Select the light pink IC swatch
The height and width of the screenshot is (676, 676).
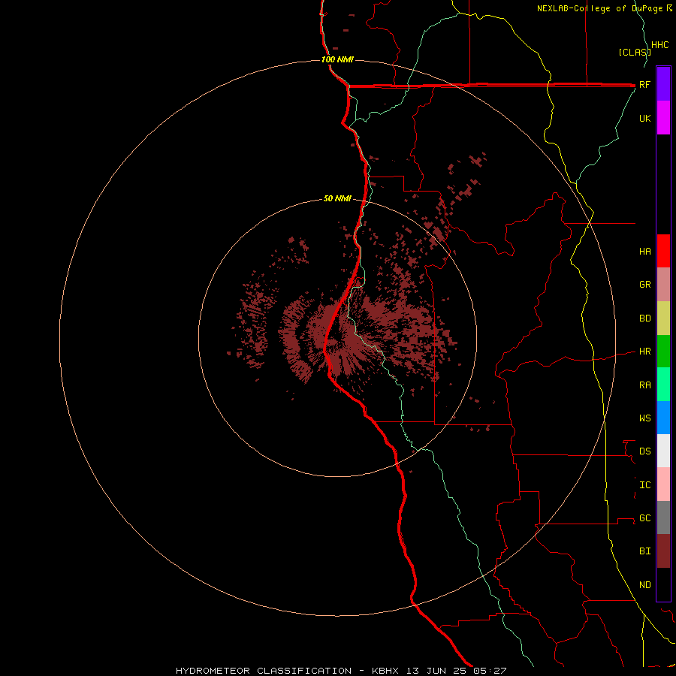(x=663, y=484)
